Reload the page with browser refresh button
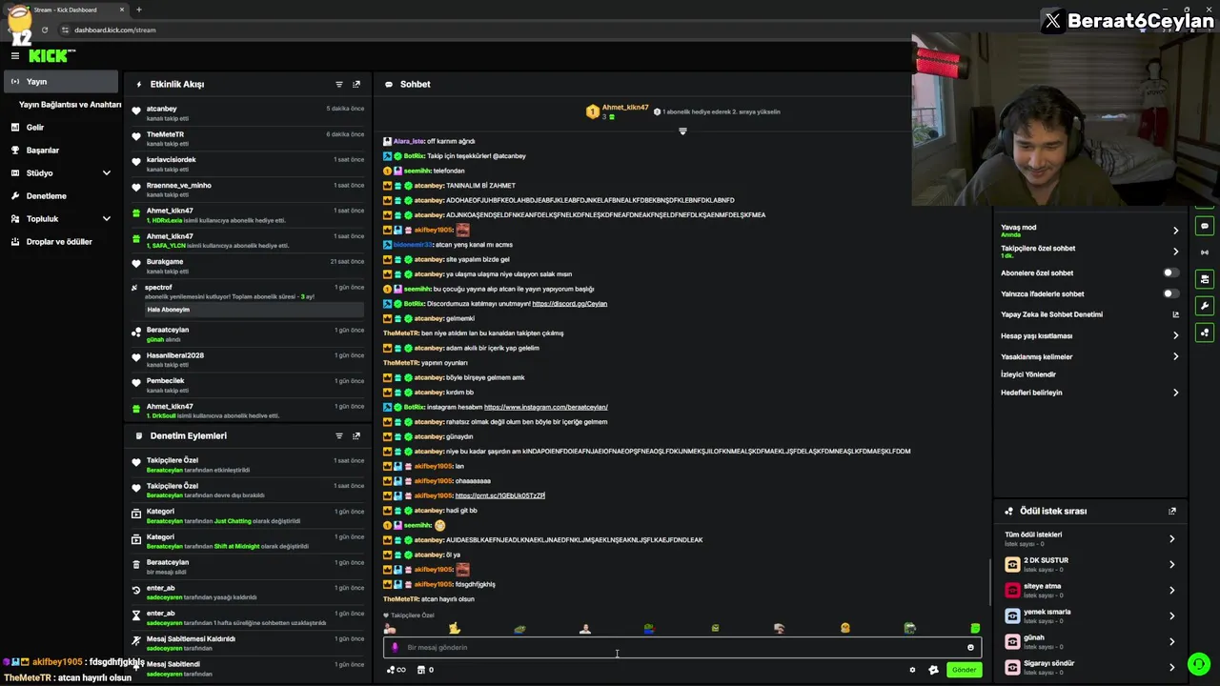Image resolution: width=1220 pixels, height=686 pixels. [x=44, y=30]
